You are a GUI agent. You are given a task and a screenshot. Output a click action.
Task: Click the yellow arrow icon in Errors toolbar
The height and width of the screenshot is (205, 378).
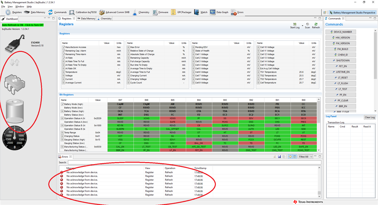290,157
